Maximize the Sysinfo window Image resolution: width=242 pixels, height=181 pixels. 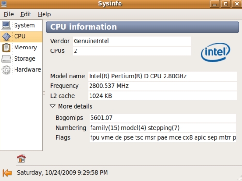click(x=226, y=4)
